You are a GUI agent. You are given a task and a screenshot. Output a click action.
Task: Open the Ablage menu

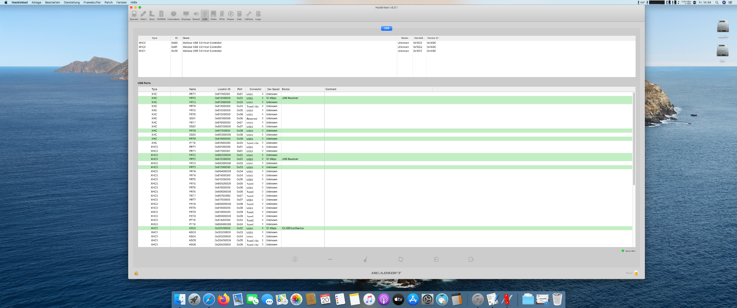click(x=36, y=2)
